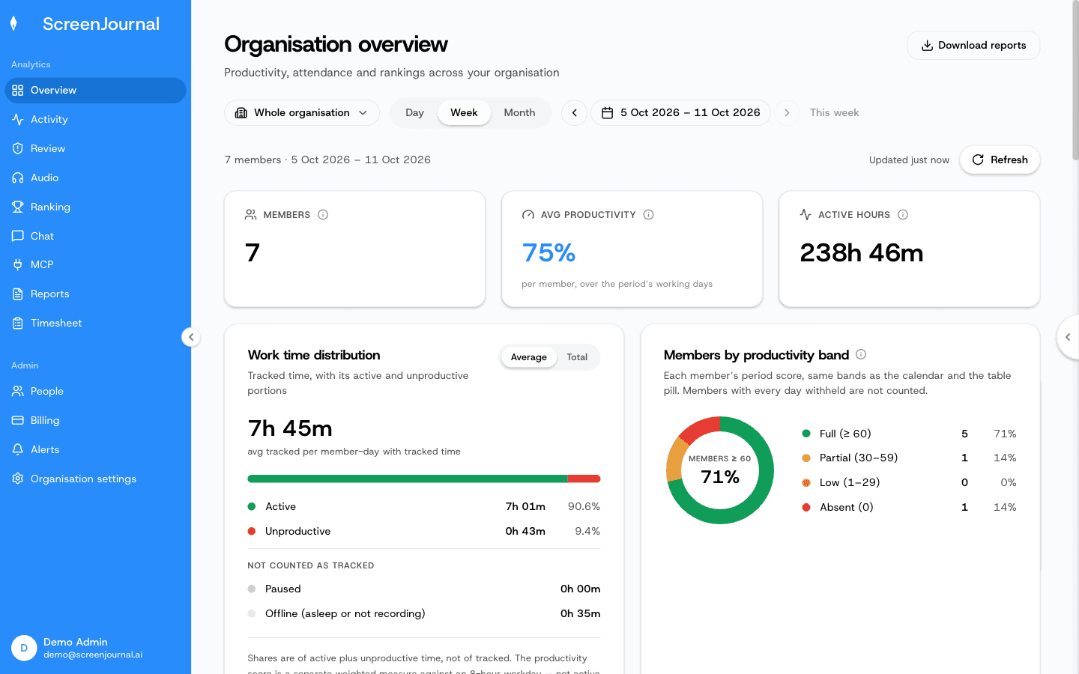This screenshot has width=1079, height=674.
Task: Click the MCP plug icon
Action: point(18,264)
